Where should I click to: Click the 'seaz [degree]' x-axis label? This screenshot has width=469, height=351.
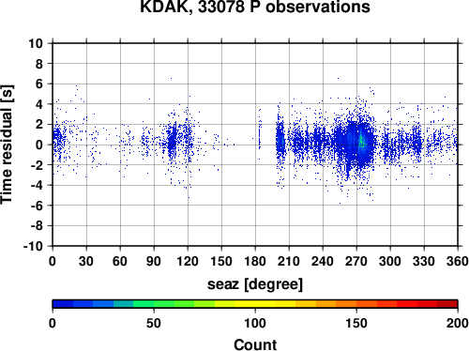[x=255, y=284]
